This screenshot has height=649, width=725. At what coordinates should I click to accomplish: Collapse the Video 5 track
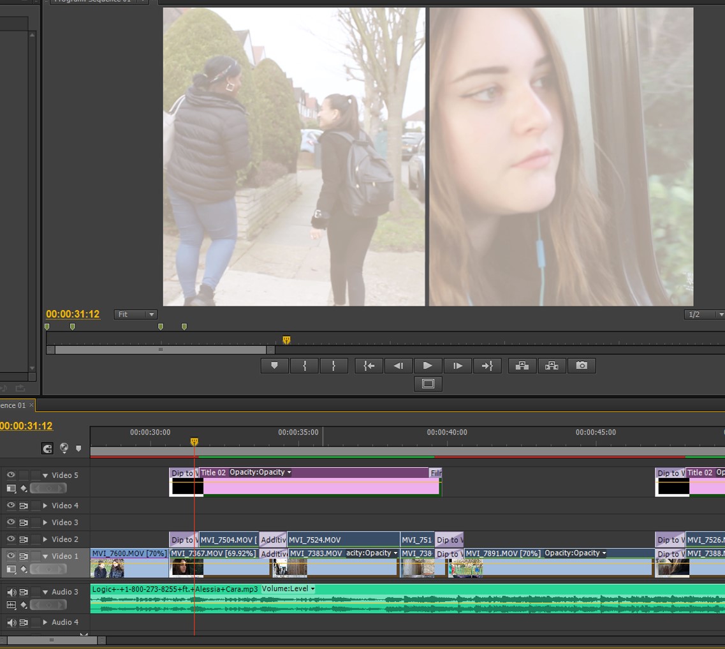click(x=45, y=475)
